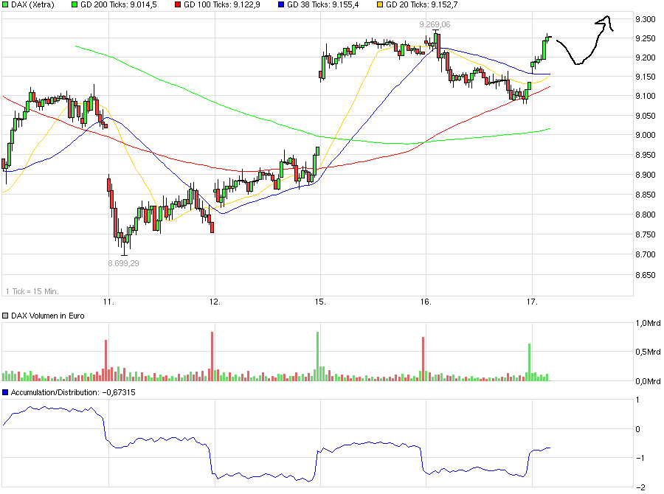This screenshot has width=664, height=494.
Task: Click the 0,5Mrd volume axis label
Action: (648, 352)
